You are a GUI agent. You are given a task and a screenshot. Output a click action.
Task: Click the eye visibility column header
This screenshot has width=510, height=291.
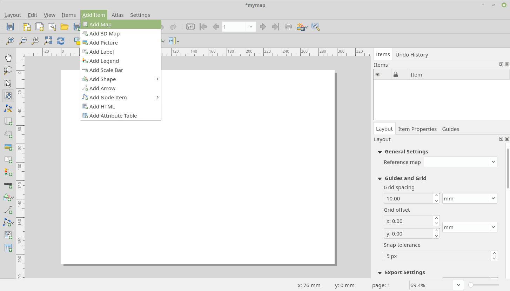coord(378,74)
